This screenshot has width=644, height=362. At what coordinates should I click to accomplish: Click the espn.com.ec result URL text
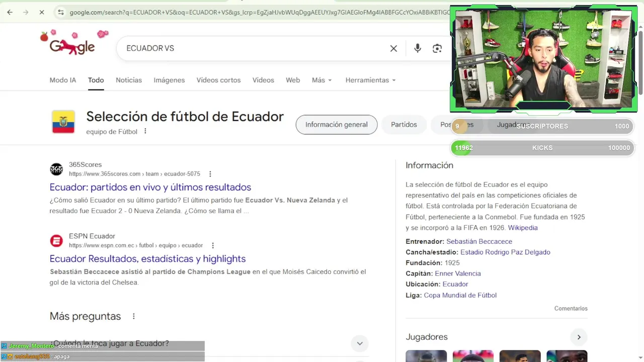[x=136, y=245]
